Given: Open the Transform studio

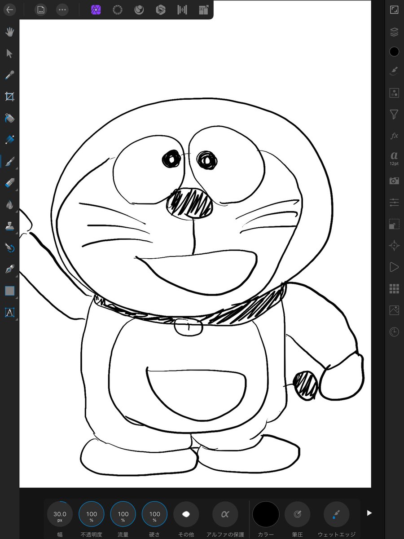Looking at the screenshot, I should coord(394,224).
